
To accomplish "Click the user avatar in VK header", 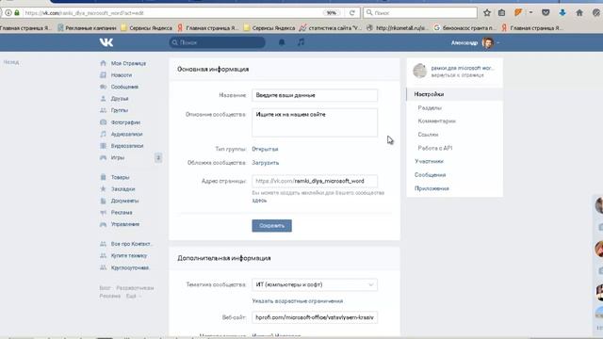I will [488, 42].
